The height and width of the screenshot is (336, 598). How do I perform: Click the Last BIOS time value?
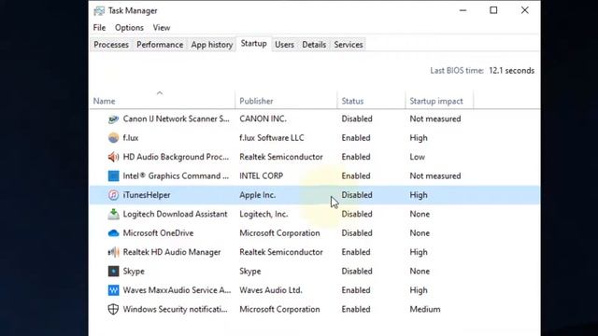pos(511,71)
